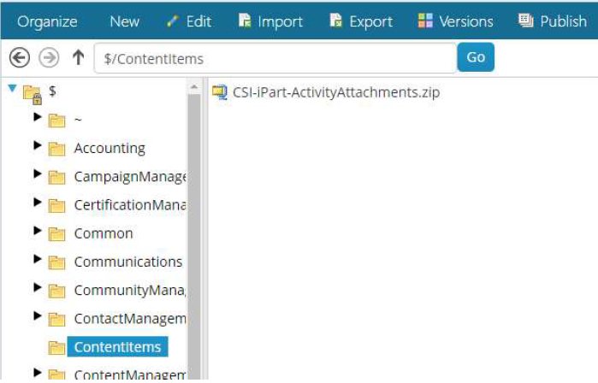Click the Export toolbar button

coord(361,21)
